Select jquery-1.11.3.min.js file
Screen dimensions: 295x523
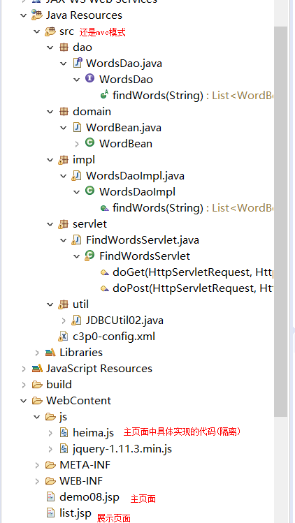[x=115, y=448]
